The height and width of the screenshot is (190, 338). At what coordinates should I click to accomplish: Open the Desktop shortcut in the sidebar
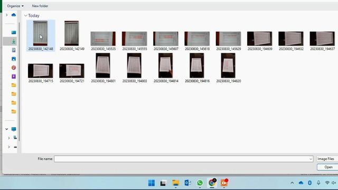[x=14, y=33]
